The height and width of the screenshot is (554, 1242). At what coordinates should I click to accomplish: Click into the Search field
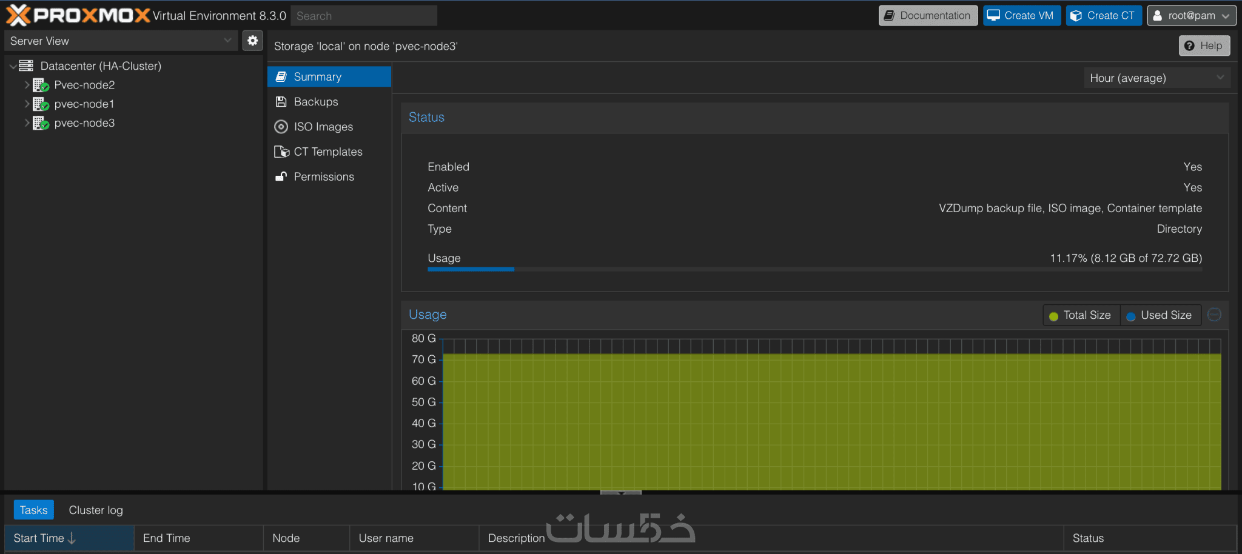(364, 16)
